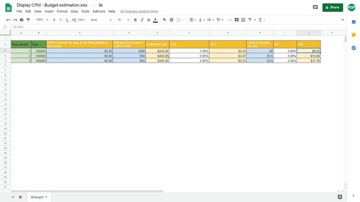
Task: Open the fill color picker
Action: point(164,20)
